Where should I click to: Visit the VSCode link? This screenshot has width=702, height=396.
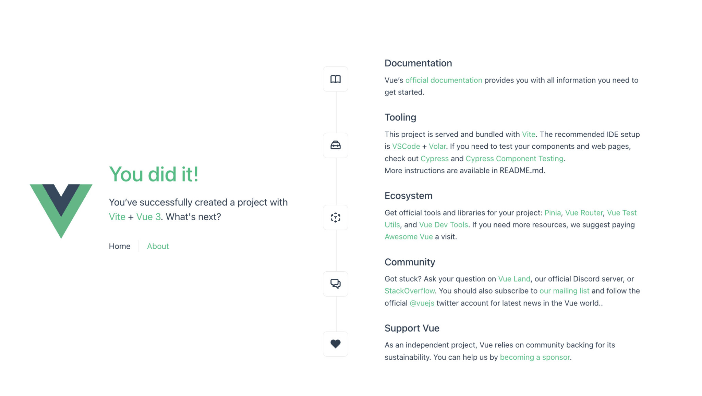[x=406, y=146]
